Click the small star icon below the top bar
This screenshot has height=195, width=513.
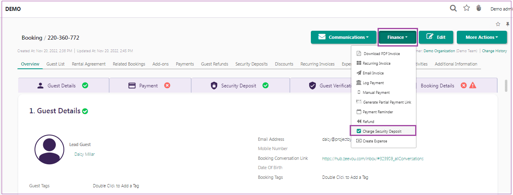498,24
